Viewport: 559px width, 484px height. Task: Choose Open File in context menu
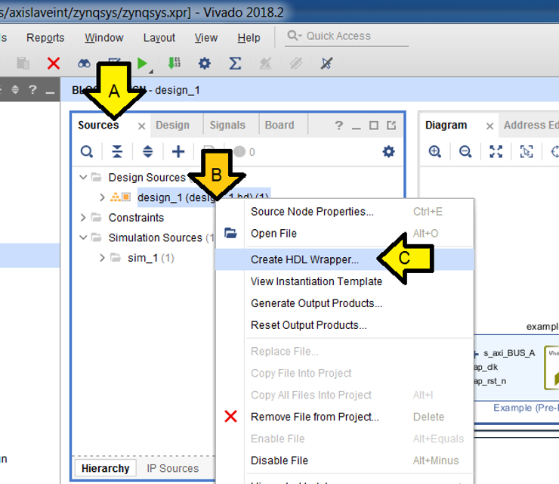(344, 234)
